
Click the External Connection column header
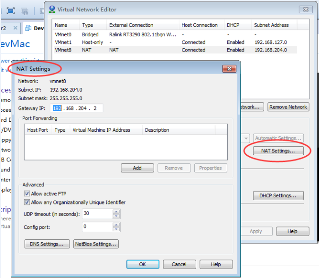[143, 25]
